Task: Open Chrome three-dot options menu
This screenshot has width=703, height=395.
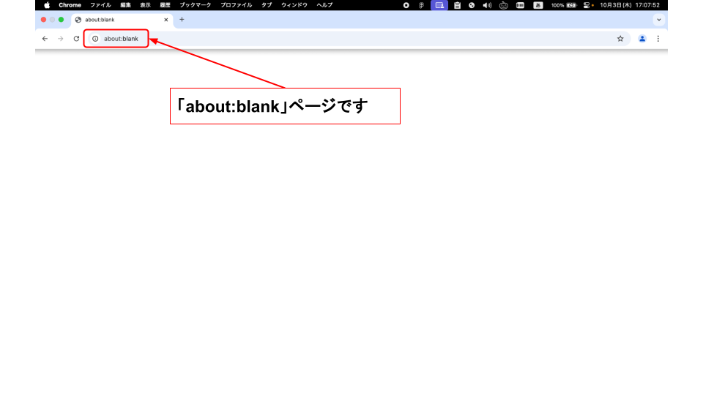Action: point(658,39)
